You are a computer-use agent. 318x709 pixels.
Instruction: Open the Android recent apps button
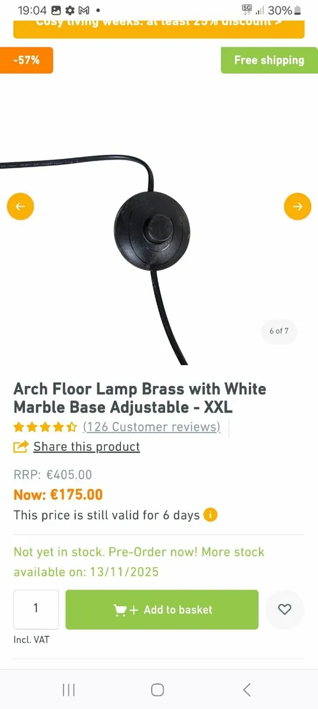point(68,690)
